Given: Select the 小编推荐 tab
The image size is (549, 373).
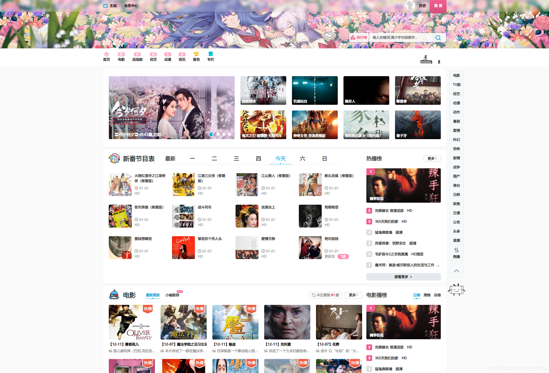Looking at the screenshot, I should pos(172,295).
